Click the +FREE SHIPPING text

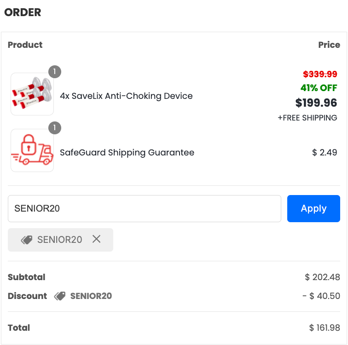click(307, 118)
